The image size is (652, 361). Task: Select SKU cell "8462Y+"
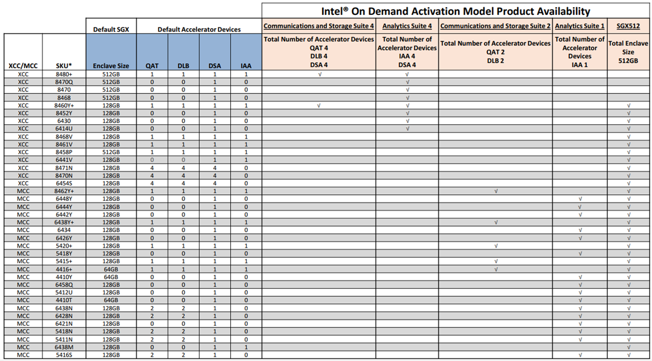[x=64, y=191]
